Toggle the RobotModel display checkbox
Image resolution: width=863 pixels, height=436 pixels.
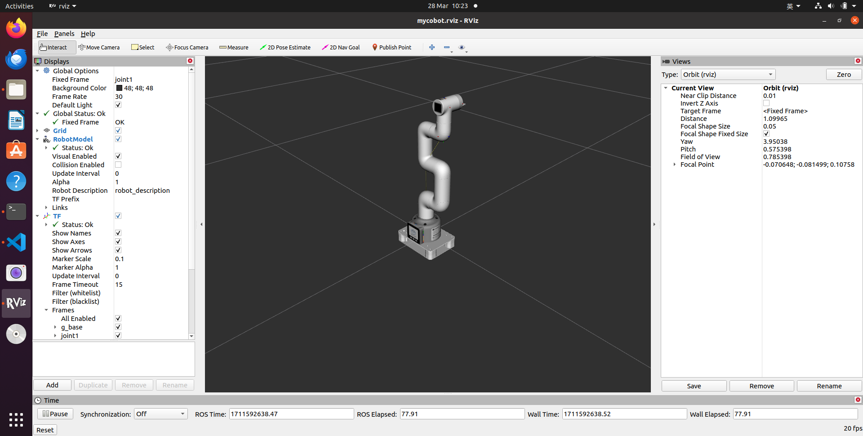(x=118, y=139)
